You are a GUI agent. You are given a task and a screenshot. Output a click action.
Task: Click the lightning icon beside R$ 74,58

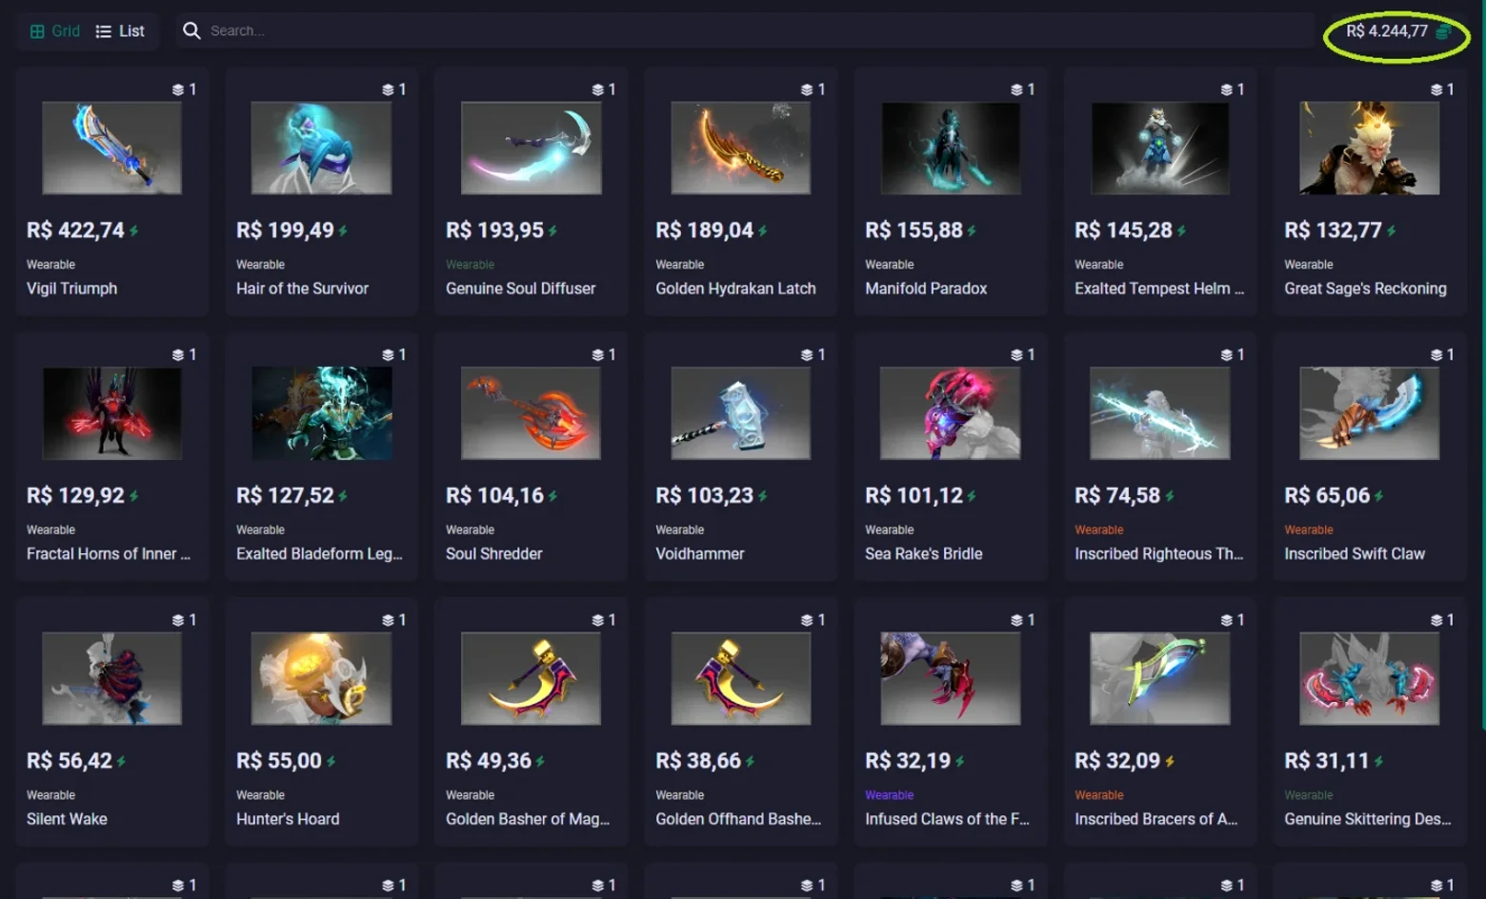click(x=1170, y=496)
